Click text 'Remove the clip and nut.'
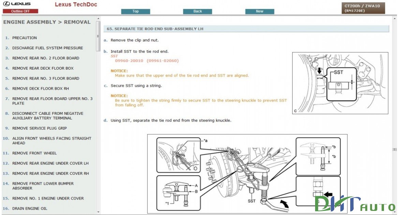The height and width of the screenshot is (215, 399). 135,40
